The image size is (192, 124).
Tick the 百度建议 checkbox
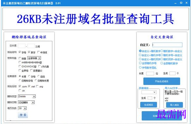(x=31, y=70)
